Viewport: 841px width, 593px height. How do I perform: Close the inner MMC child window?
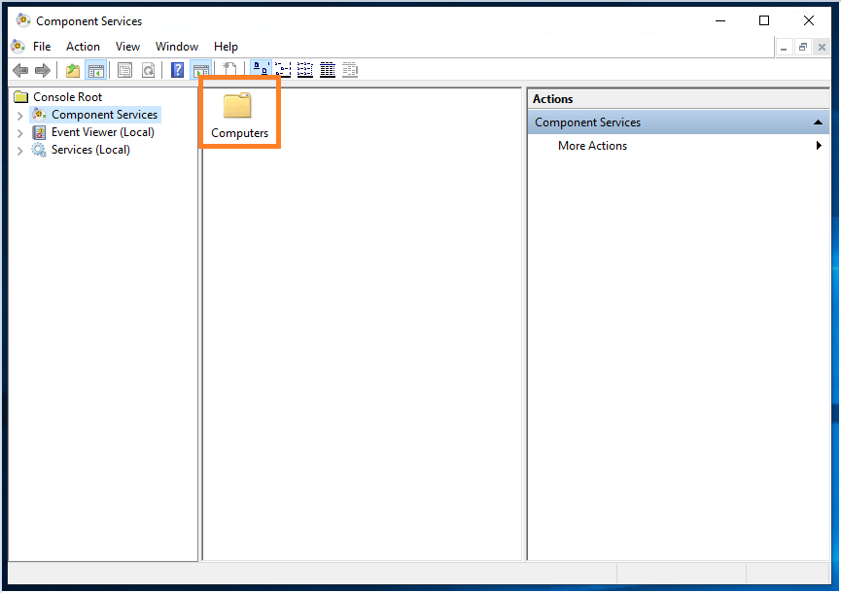(822, 48)
